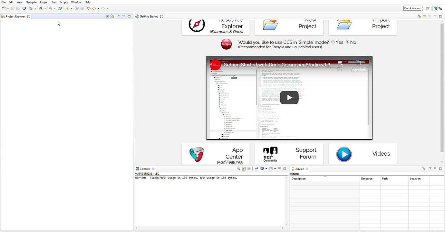
Task: Click the Location column header in Advice
Action: point(418,179)
